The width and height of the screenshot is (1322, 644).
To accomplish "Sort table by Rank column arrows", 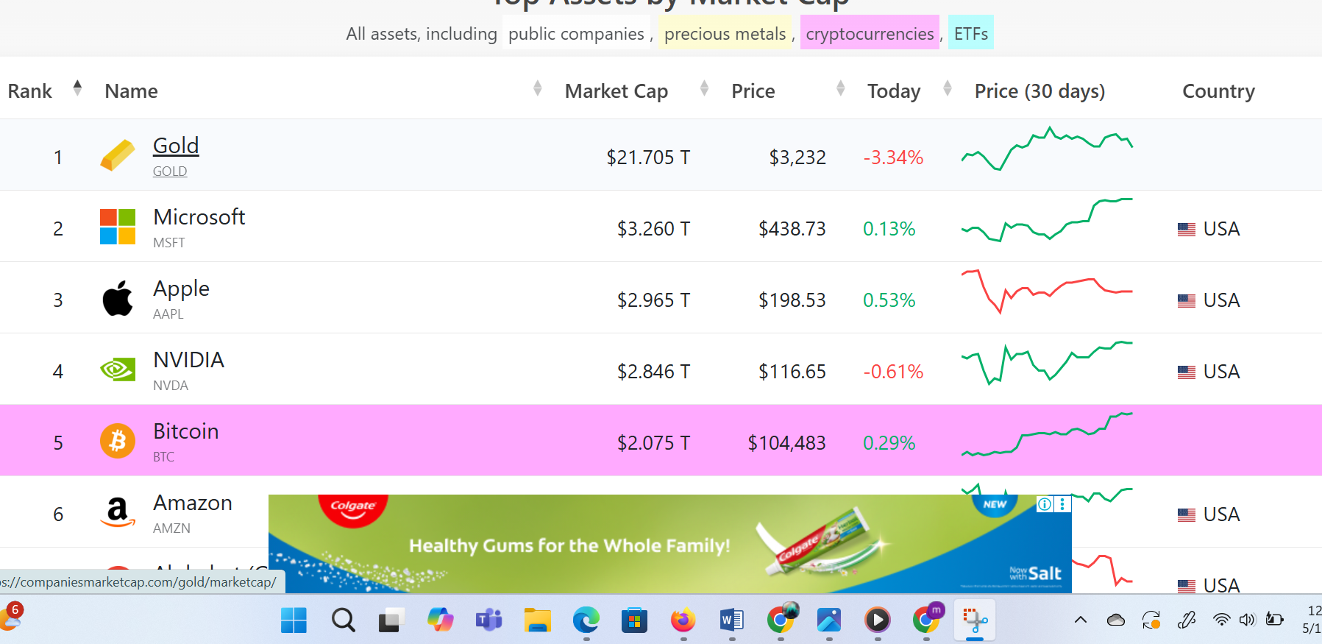I will [77, 89].
